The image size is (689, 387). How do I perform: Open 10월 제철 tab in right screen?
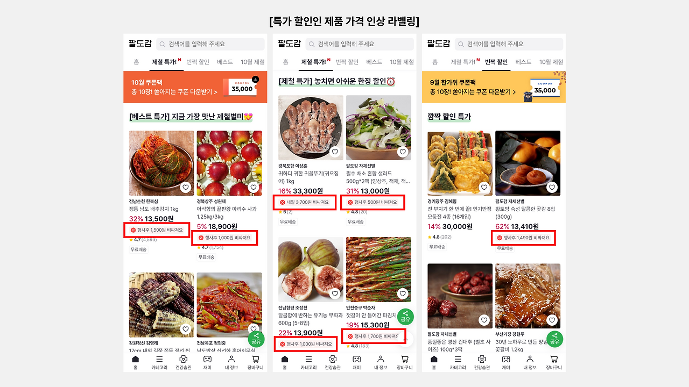pos(551,62)
